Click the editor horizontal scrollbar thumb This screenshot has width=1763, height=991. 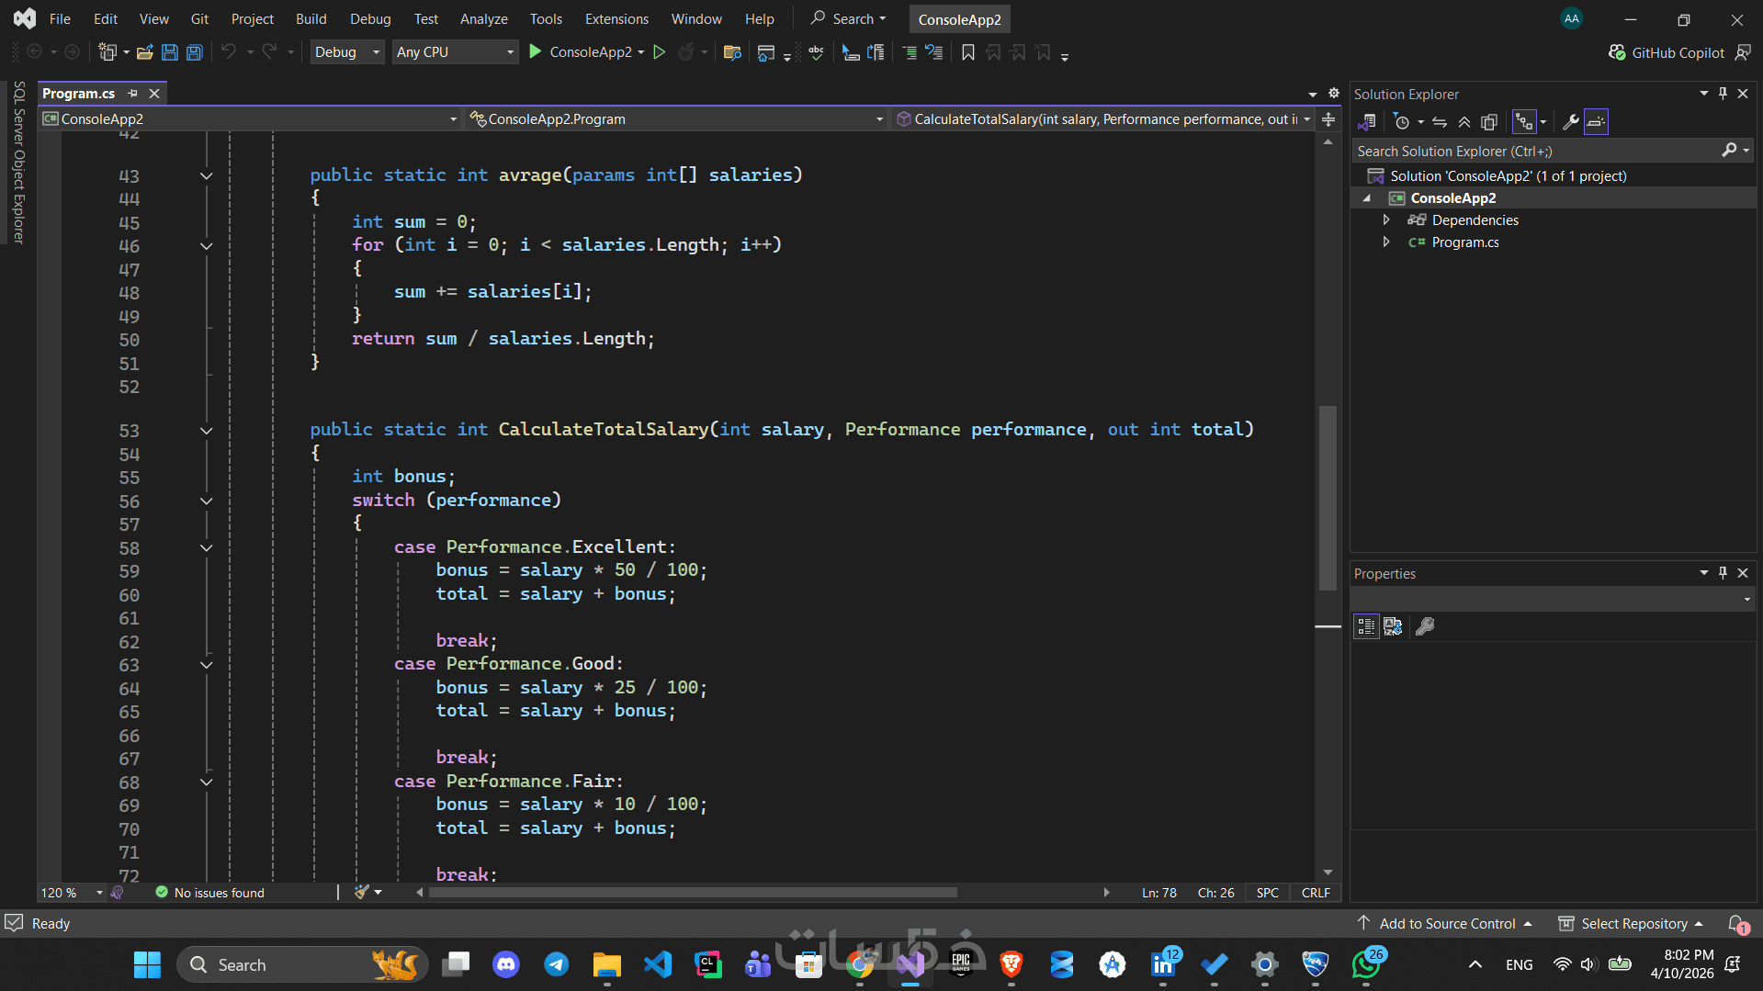(693, 893)
